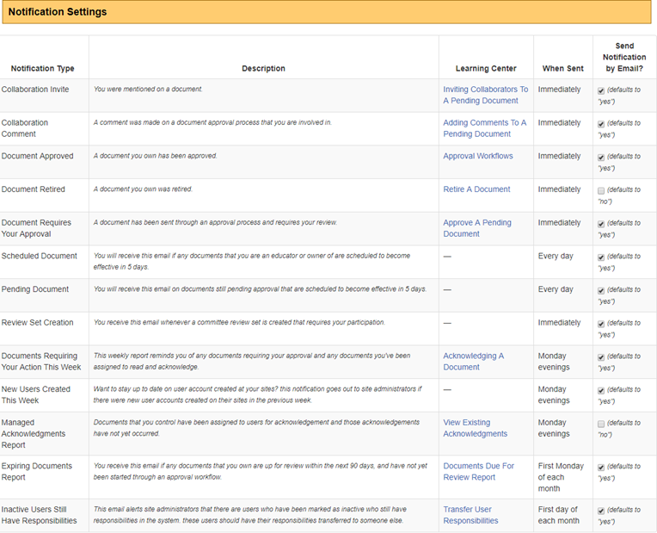Follow the Approval Workflows link
Viewport: 657px width, 533px height.
tap(478, 156)
